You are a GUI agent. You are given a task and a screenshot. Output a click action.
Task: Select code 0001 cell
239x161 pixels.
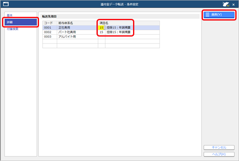(50, 28)
